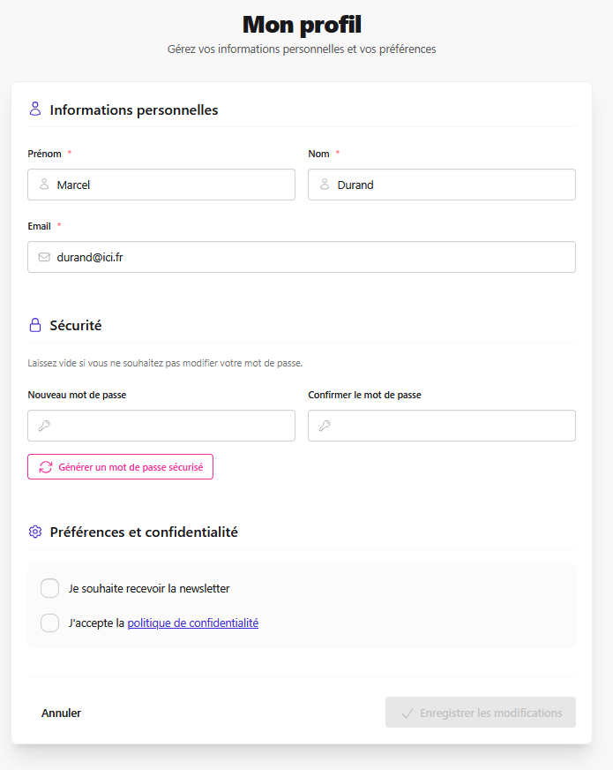The width and height of the screenshot is (613, 770).
Task: Click the gear icon beside Préférences et confidentialité
Action: click(x=34, y=532)
